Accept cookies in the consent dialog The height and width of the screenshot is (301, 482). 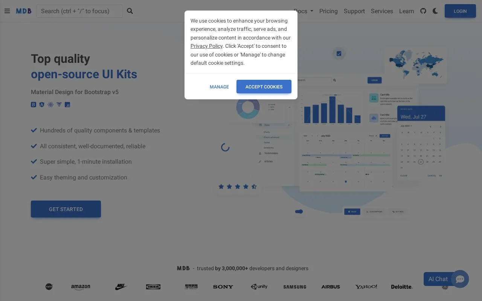point(264,87)
